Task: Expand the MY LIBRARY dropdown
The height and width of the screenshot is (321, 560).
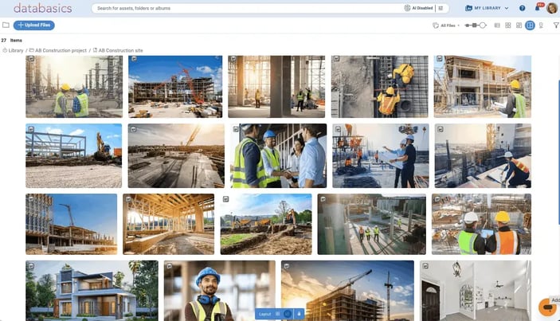Action: click(487, 8)
